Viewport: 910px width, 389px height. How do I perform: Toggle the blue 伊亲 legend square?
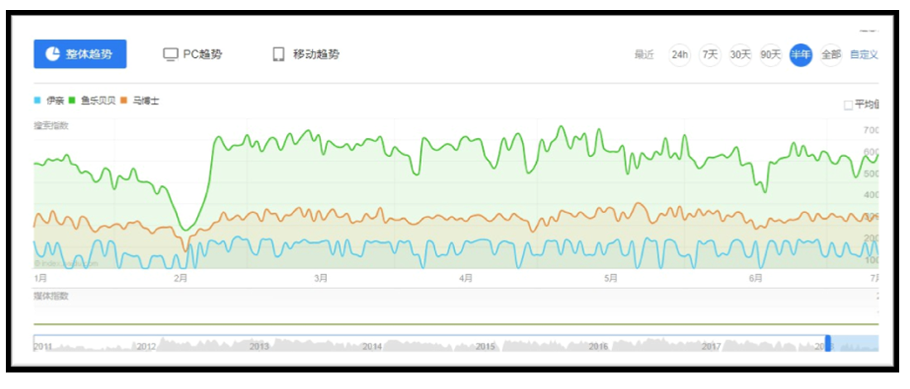pos(37,101)
